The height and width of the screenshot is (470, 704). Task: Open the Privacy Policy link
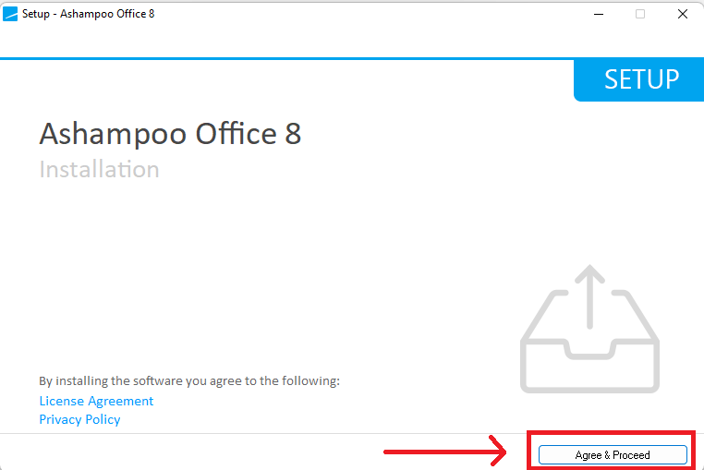79,419
